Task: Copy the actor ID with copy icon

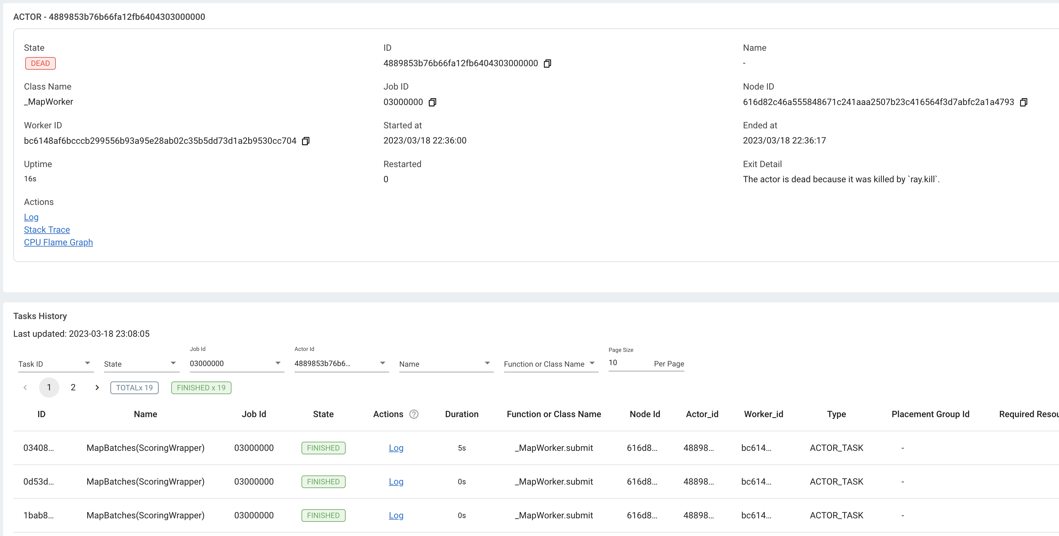Action: pyautogui.click(x=547, y=63)
